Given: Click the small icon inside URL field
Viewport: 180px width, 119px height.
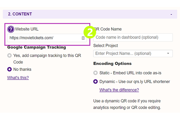Looking at the screenshot, I should 83,38.
